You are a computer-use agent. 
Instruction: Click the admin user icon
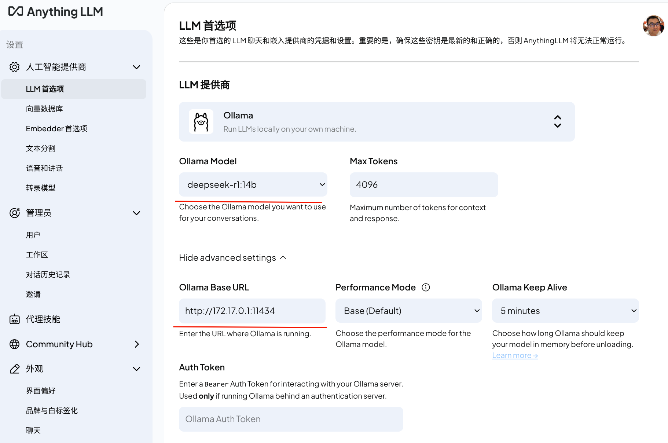pos(15,213)
